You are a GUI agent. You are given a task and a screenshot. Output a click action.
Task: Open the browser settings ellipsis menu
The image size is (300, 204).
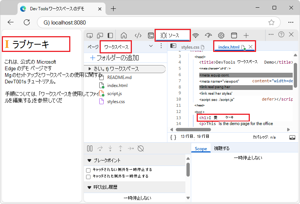(x=291, y=22)
